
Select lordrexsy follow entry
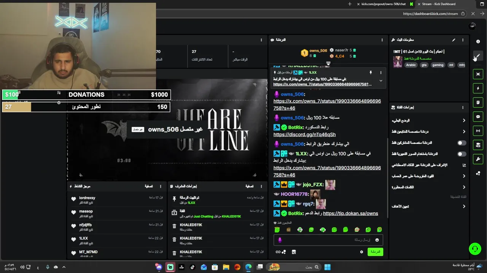pyautogui.click(x=117, y=199)
